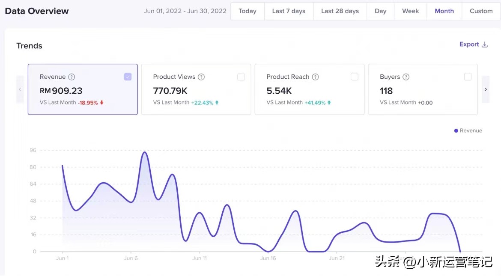Screen dimensions: 501x276
Task: Click the Product Views help icon
Action: point(201,77)
